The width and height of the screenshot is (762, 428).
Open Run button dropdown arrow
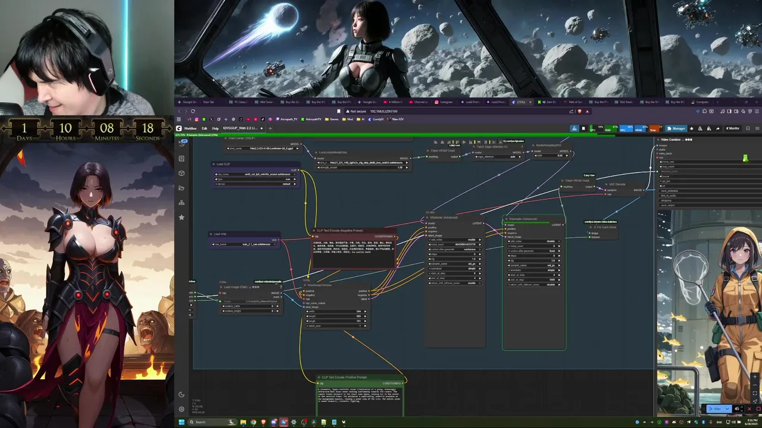point(727,409)
